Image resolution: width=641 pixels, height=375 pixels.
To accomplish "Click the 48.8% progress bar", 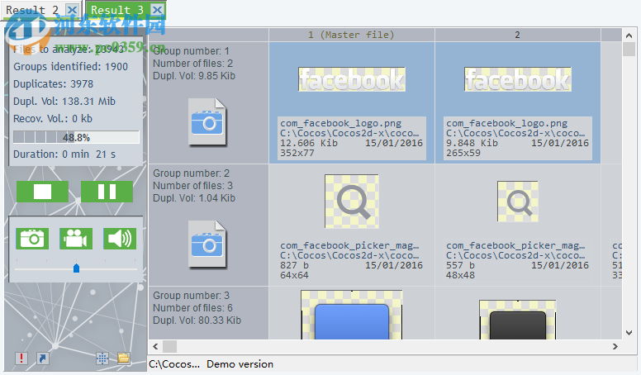I will pos(76,137).
